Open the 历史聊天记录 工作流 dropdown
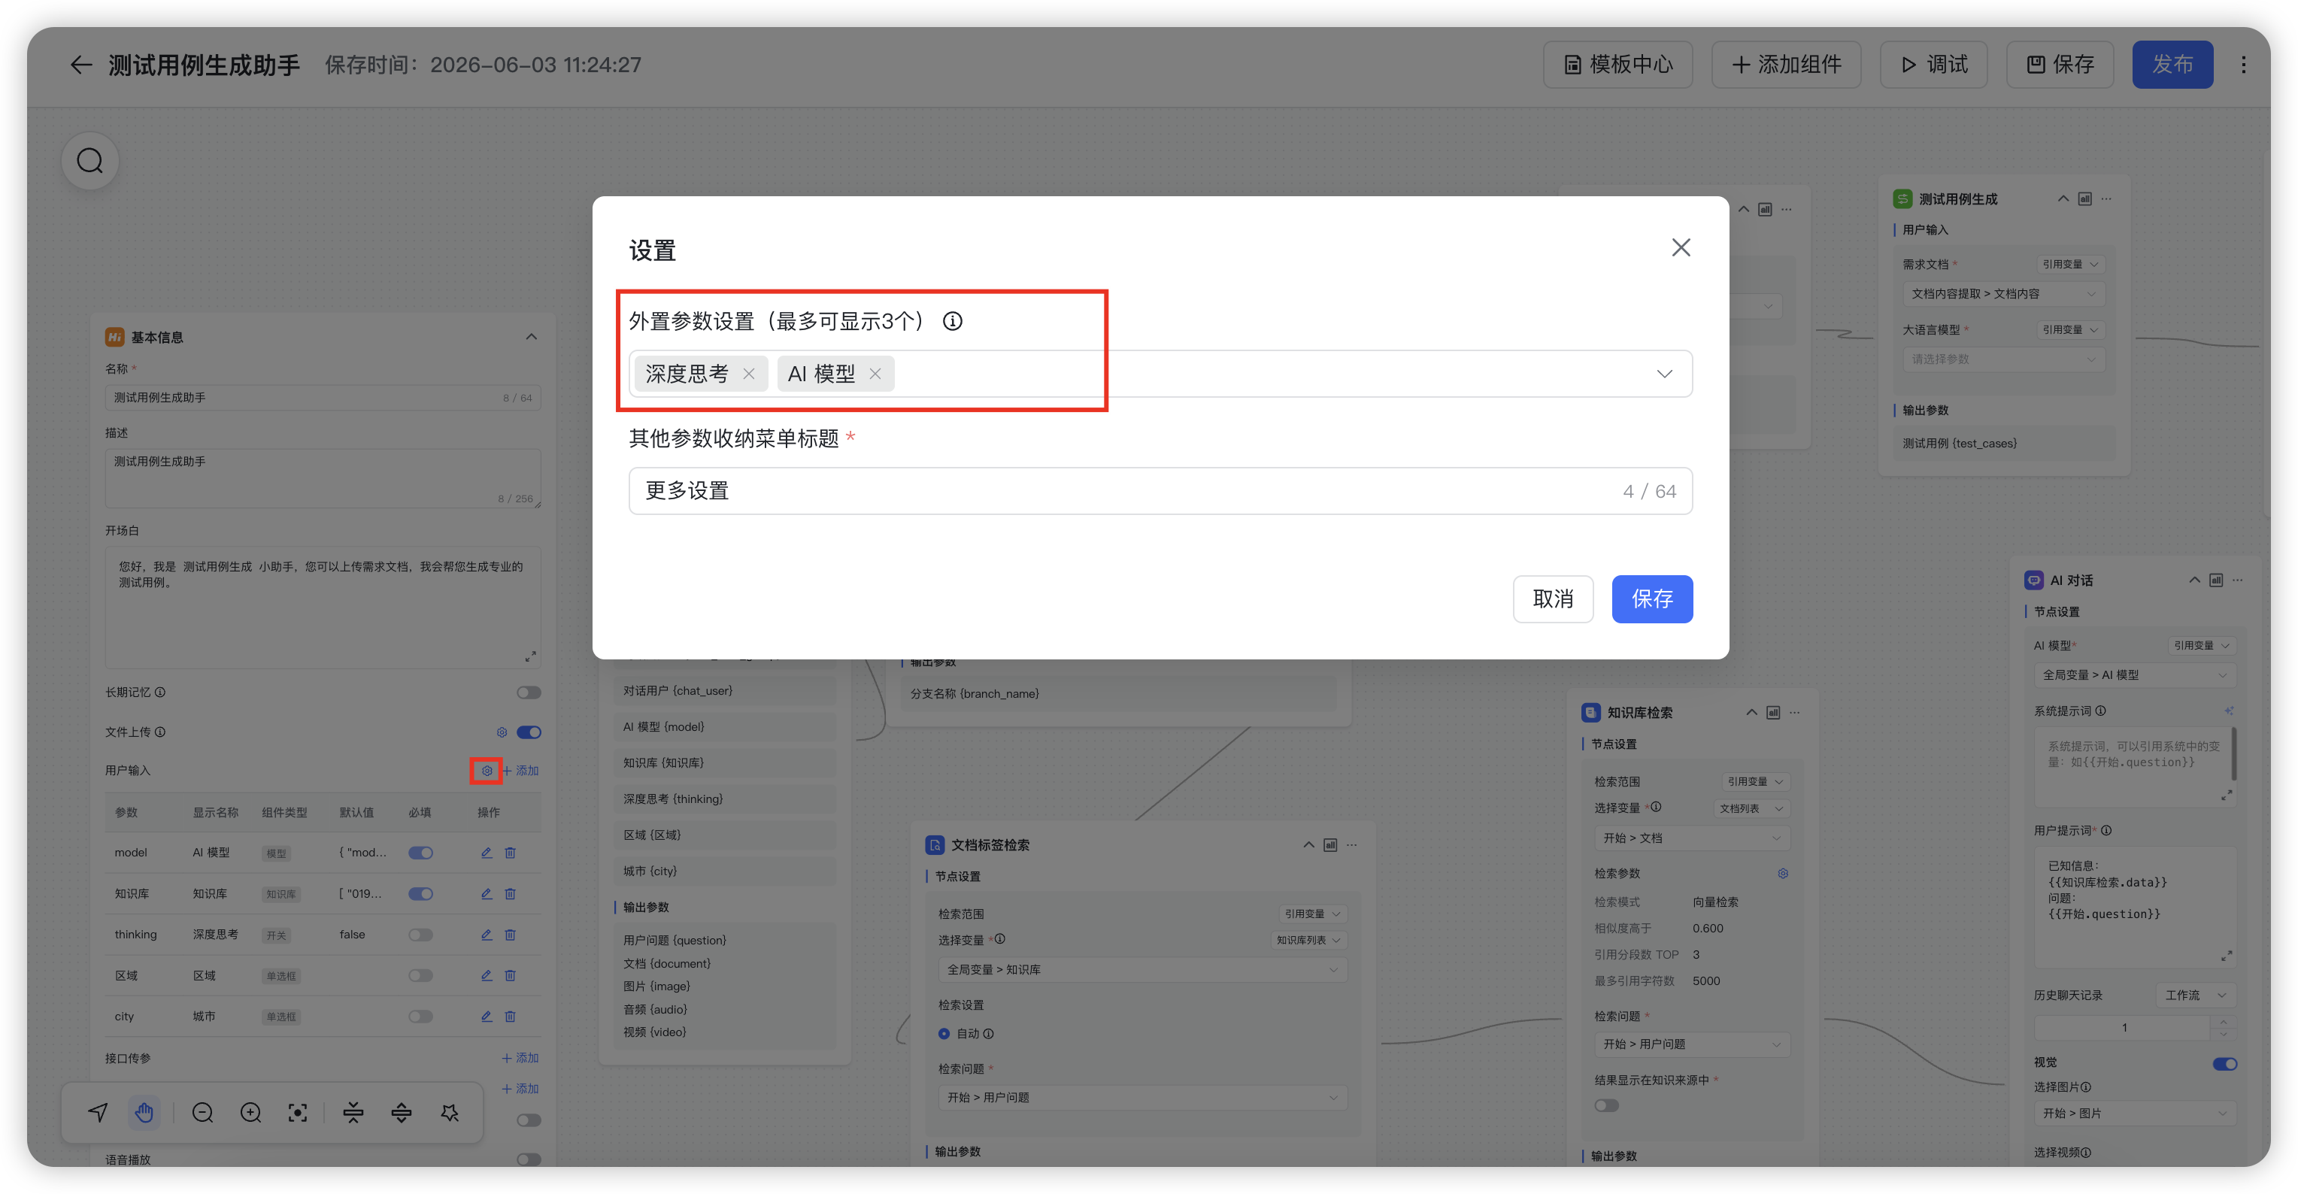 point(2196,996)
